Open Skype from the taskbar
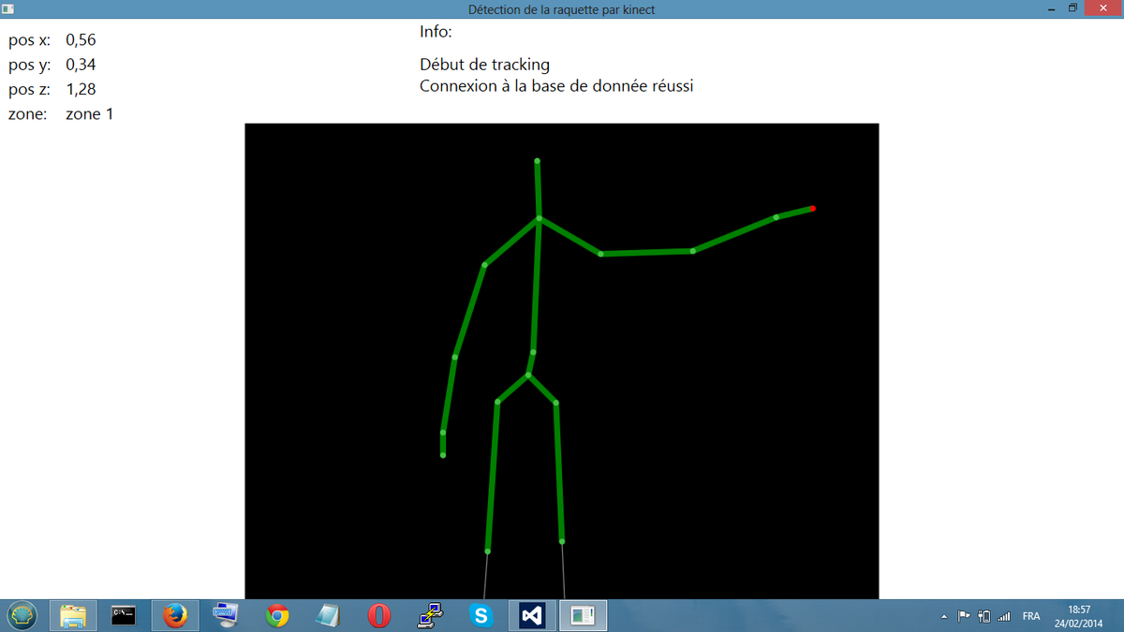The width and height of the screenshot is (1124, 632). click(481, 615)
